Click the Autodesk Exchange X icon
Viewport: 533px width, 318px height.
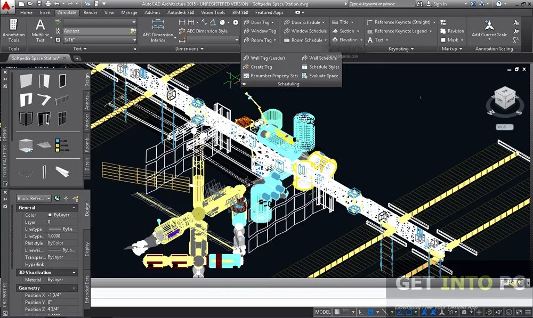pos(473,4)
